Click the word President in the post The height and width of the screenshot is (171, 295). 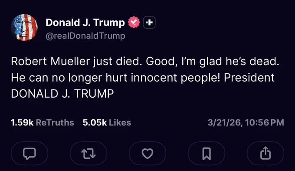click(x=249, y=78)
